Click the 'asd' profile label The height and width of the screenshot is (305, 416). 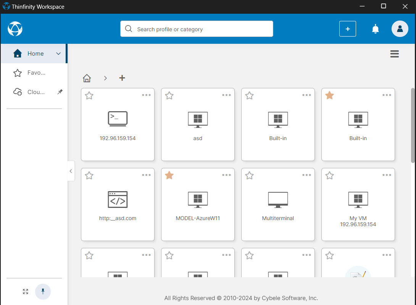click(x=198, y=138)
